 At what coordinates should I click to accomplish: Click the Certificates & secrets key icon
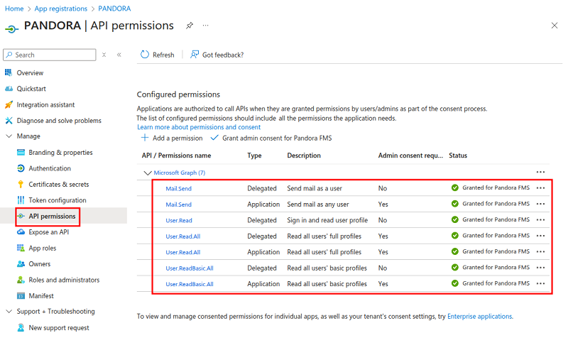21,184
